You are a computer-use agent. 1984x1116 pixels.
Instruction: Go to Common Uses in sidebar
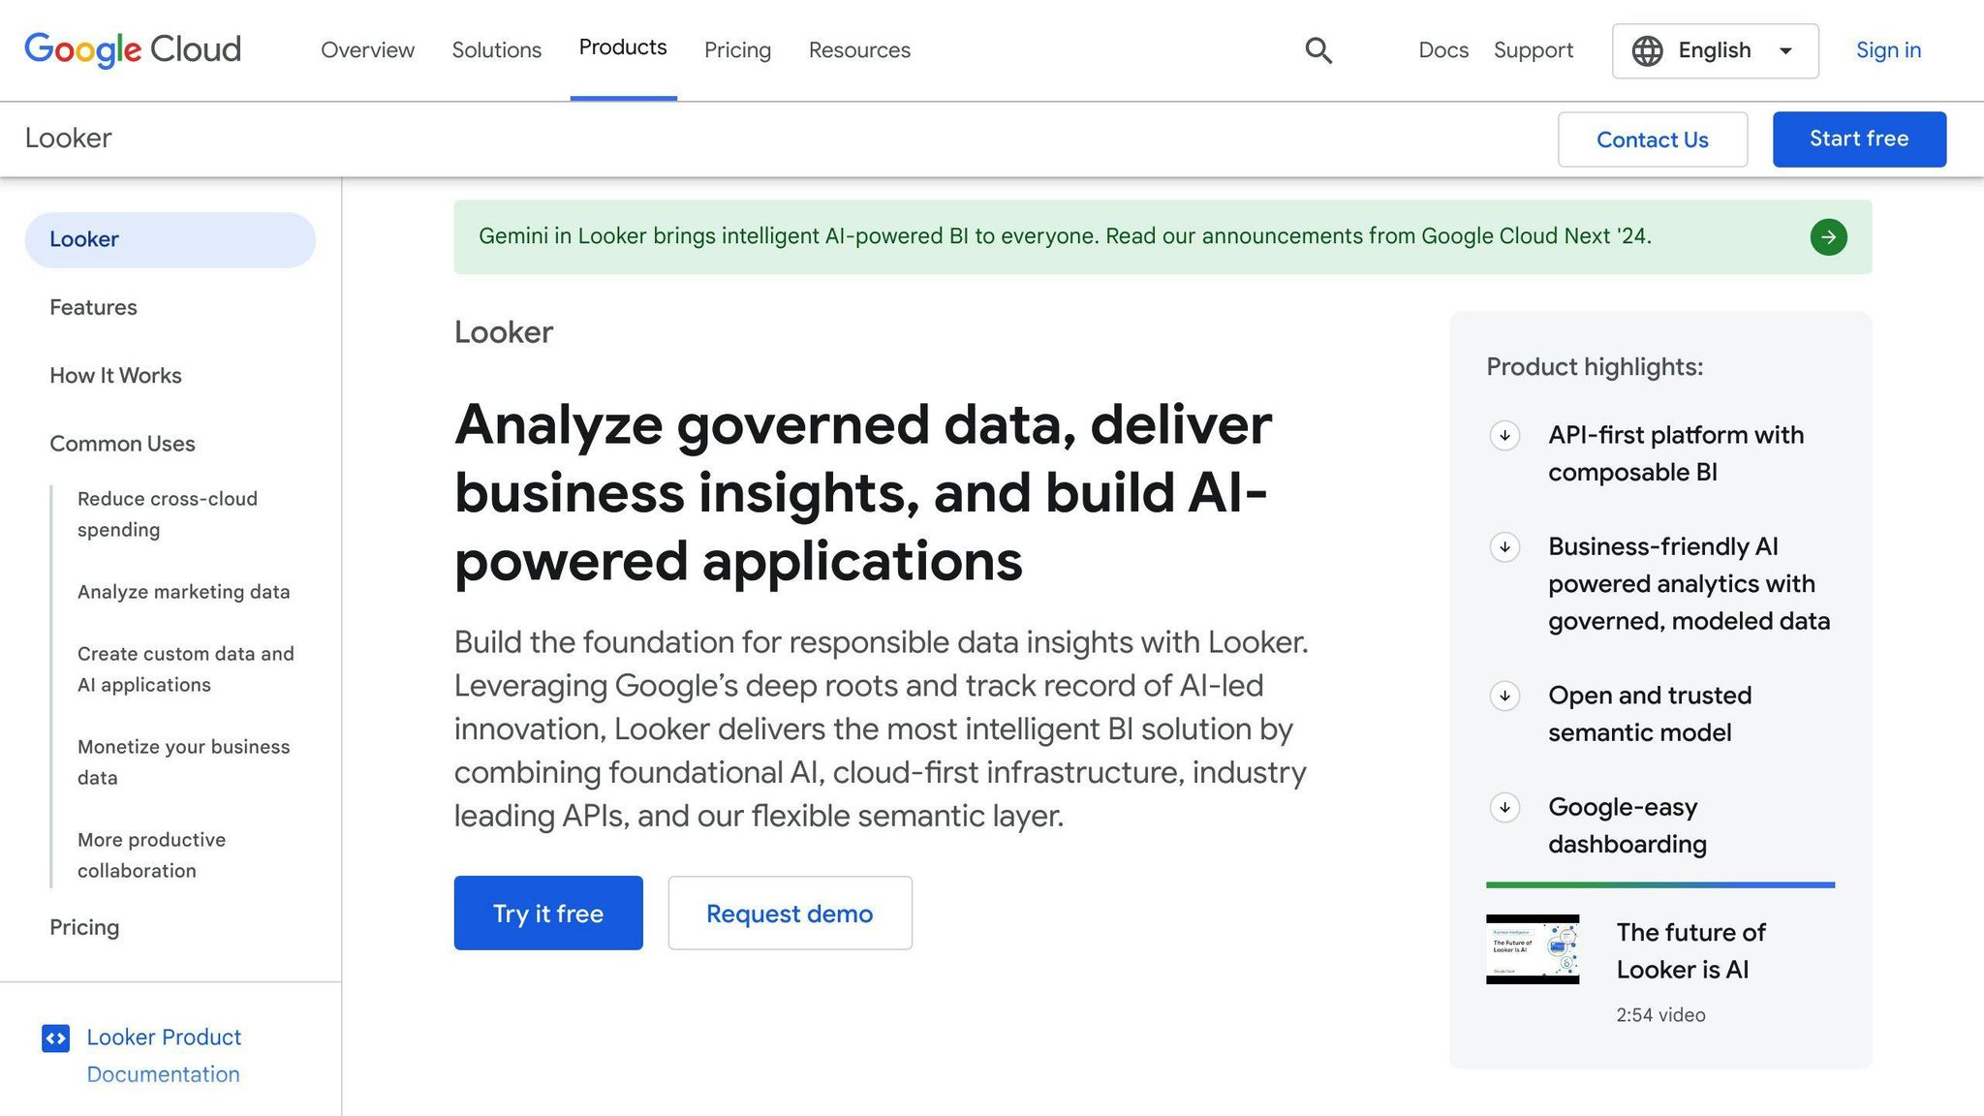122,444
